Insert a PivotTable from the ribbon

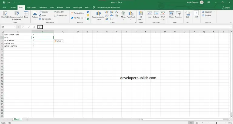[x=5, y=15]
